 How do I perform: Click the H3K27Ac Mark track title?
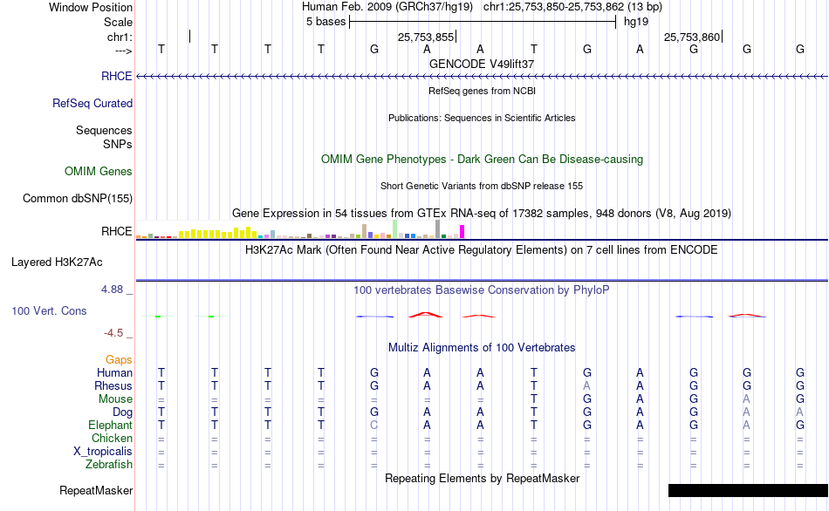(482, 250)
